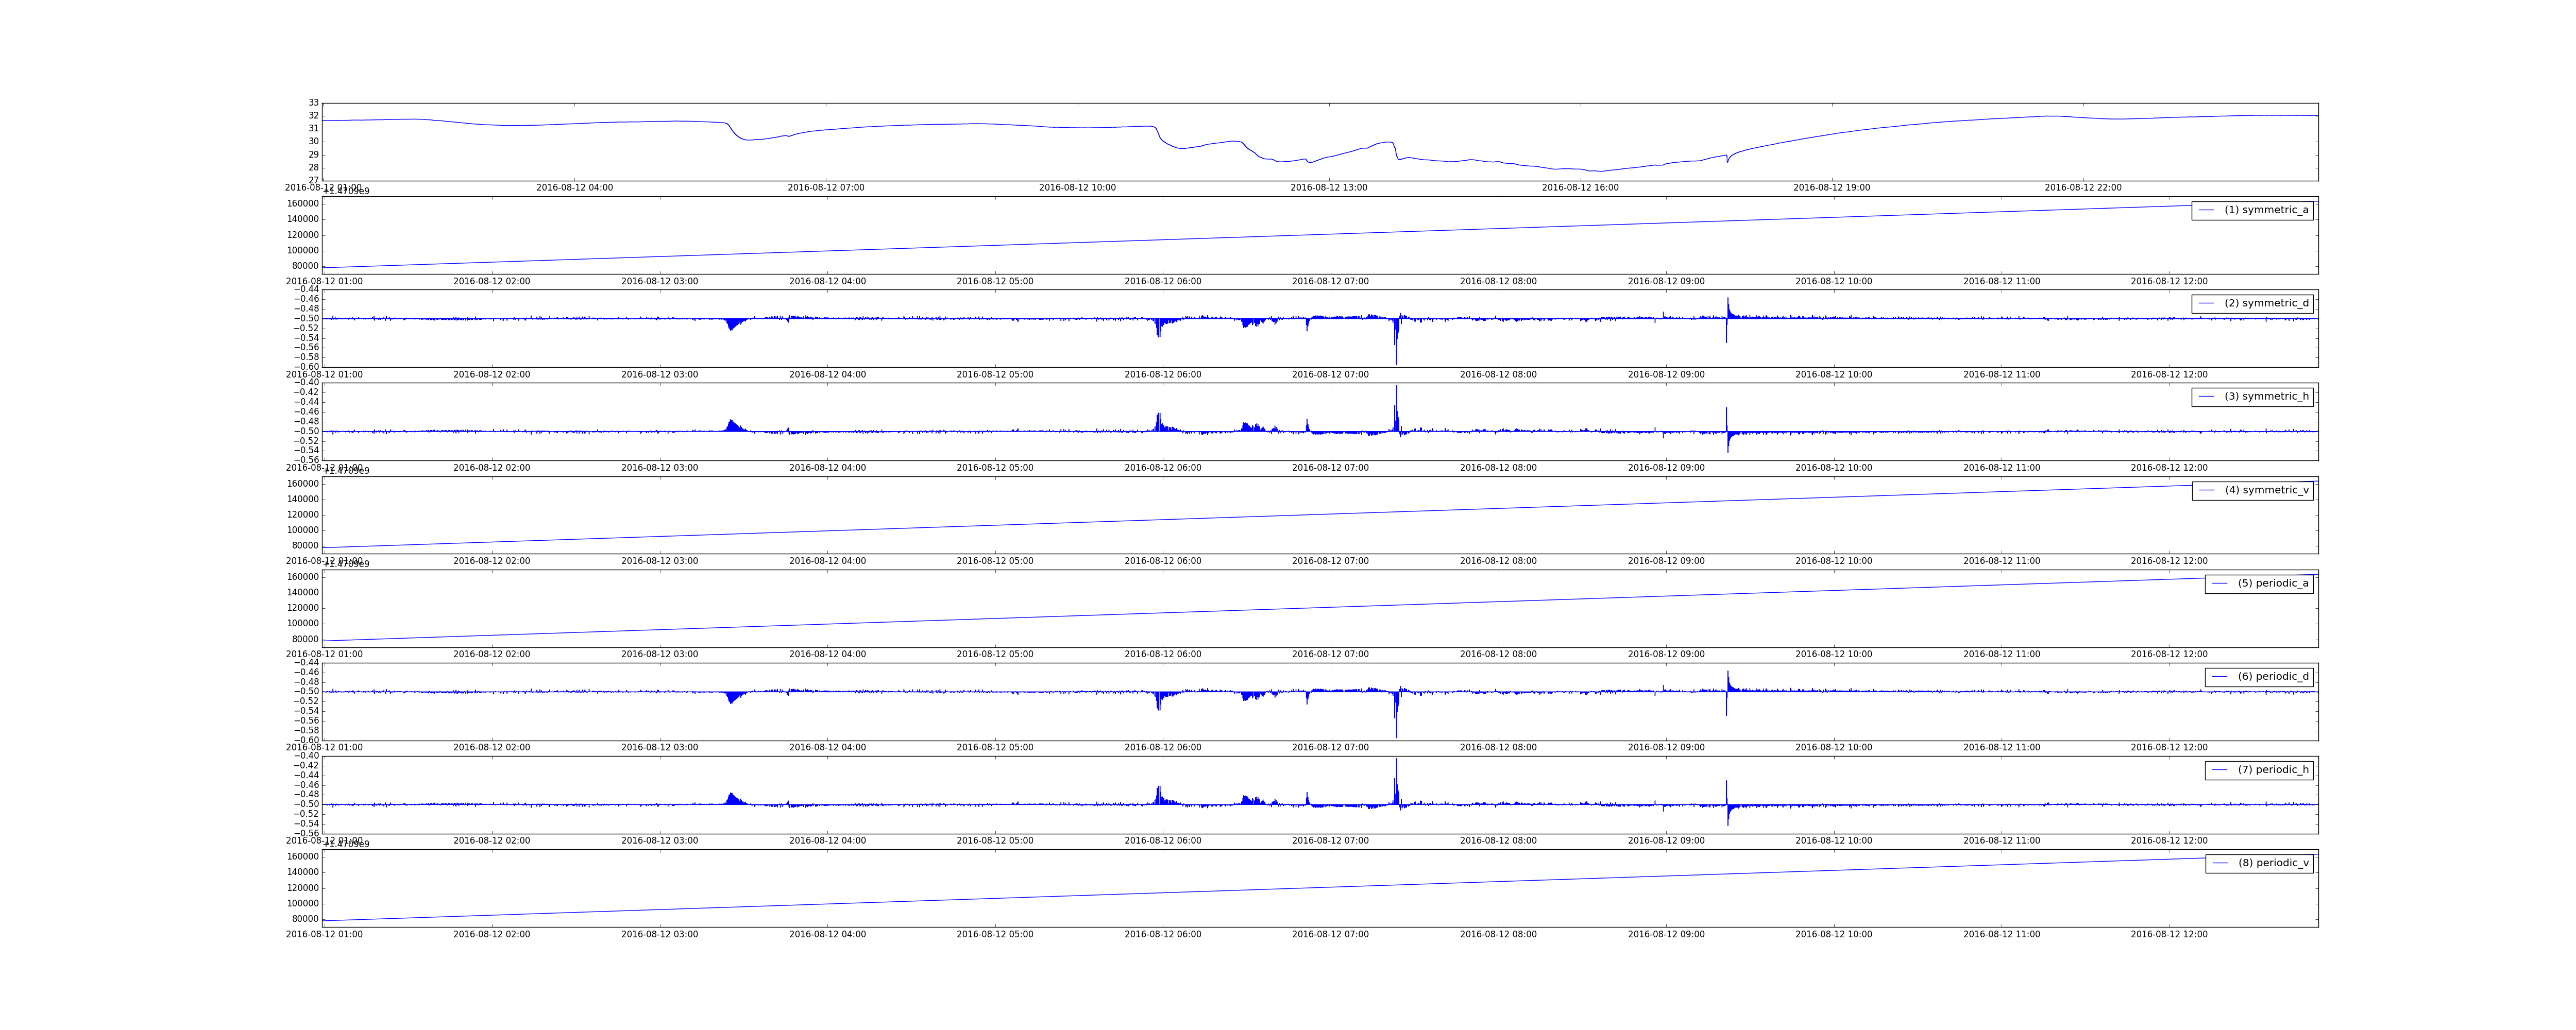
Task: Select the '(3) symmetric_h' legend label
Action: pos(2252,396)
